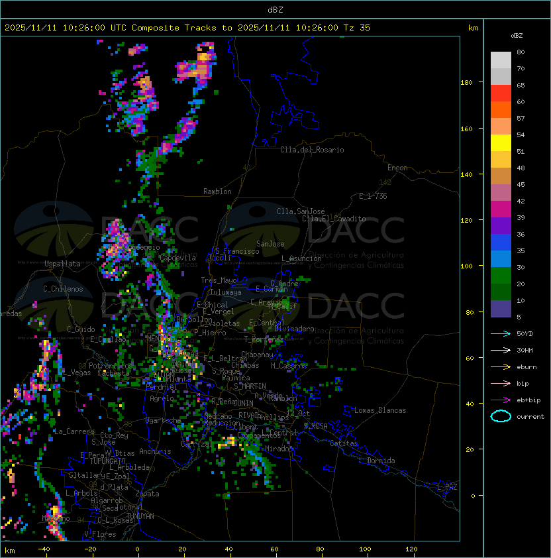Select the magenta 42 dBZ color swatch

click(x=501, y=209)
